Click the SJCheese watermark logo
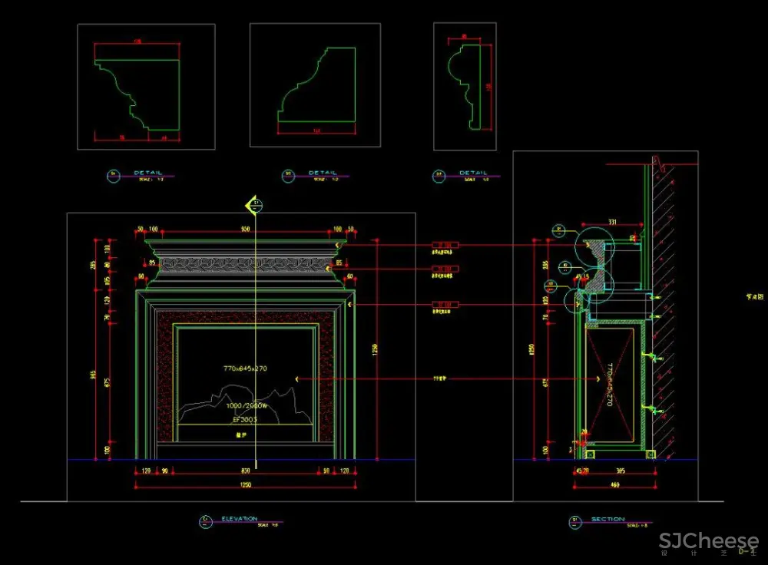Image resolution: width=768 pixels, height=565 pixels. tap(708, 542)
